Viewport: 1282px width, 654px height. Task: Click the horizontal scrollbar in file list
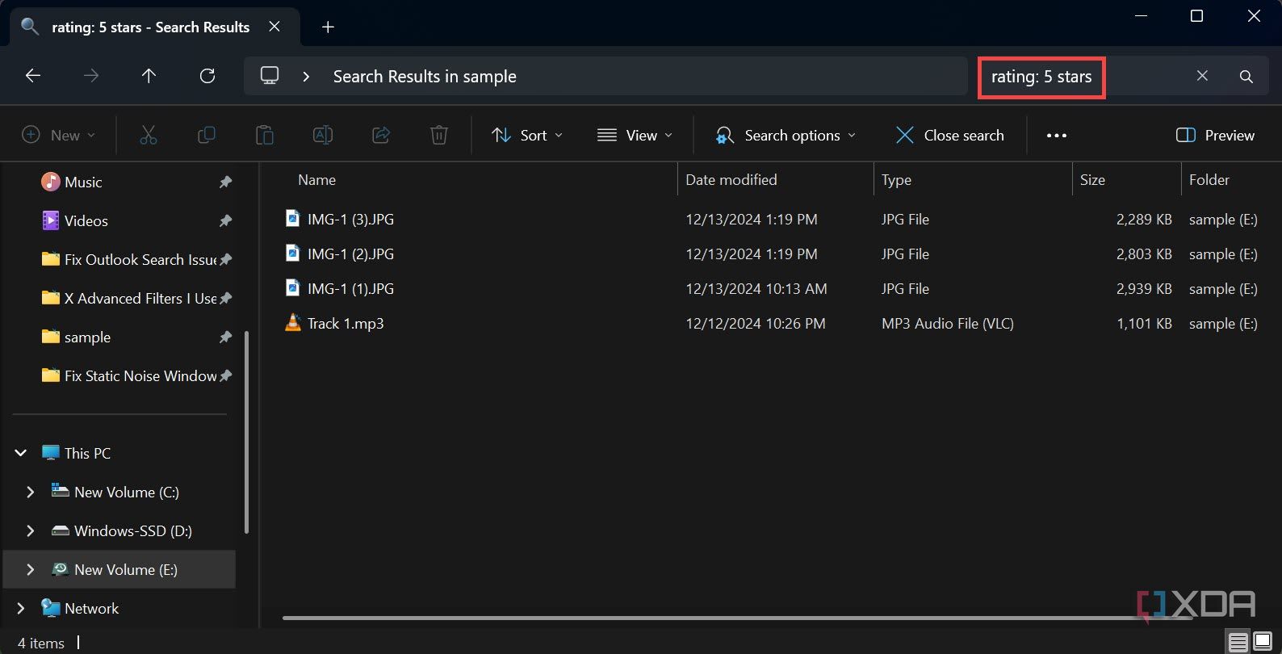point(736,618)
